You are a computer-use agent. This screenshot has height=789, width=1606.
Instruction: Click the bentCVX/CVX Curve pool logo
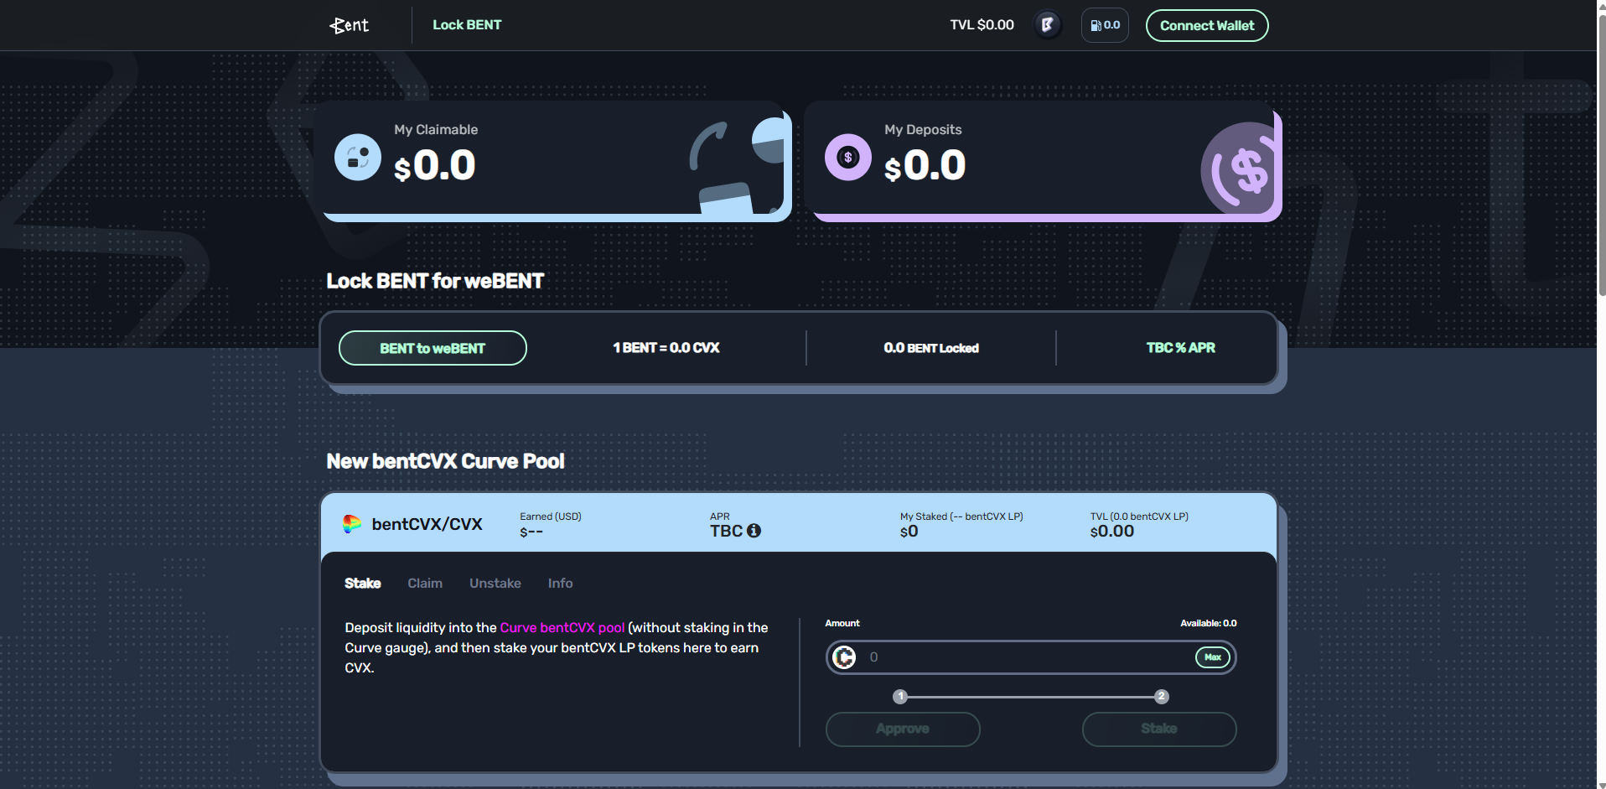point(352,524)
